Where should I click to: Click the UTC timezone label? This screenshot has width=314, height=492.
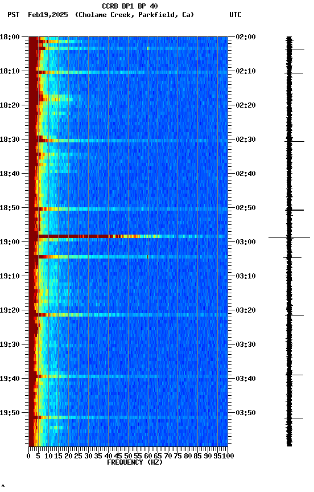[x=235, y=15]
